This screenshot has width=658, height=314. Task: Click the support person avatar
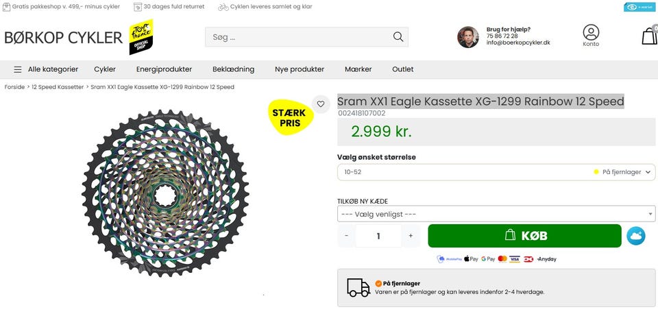(468, 37)
